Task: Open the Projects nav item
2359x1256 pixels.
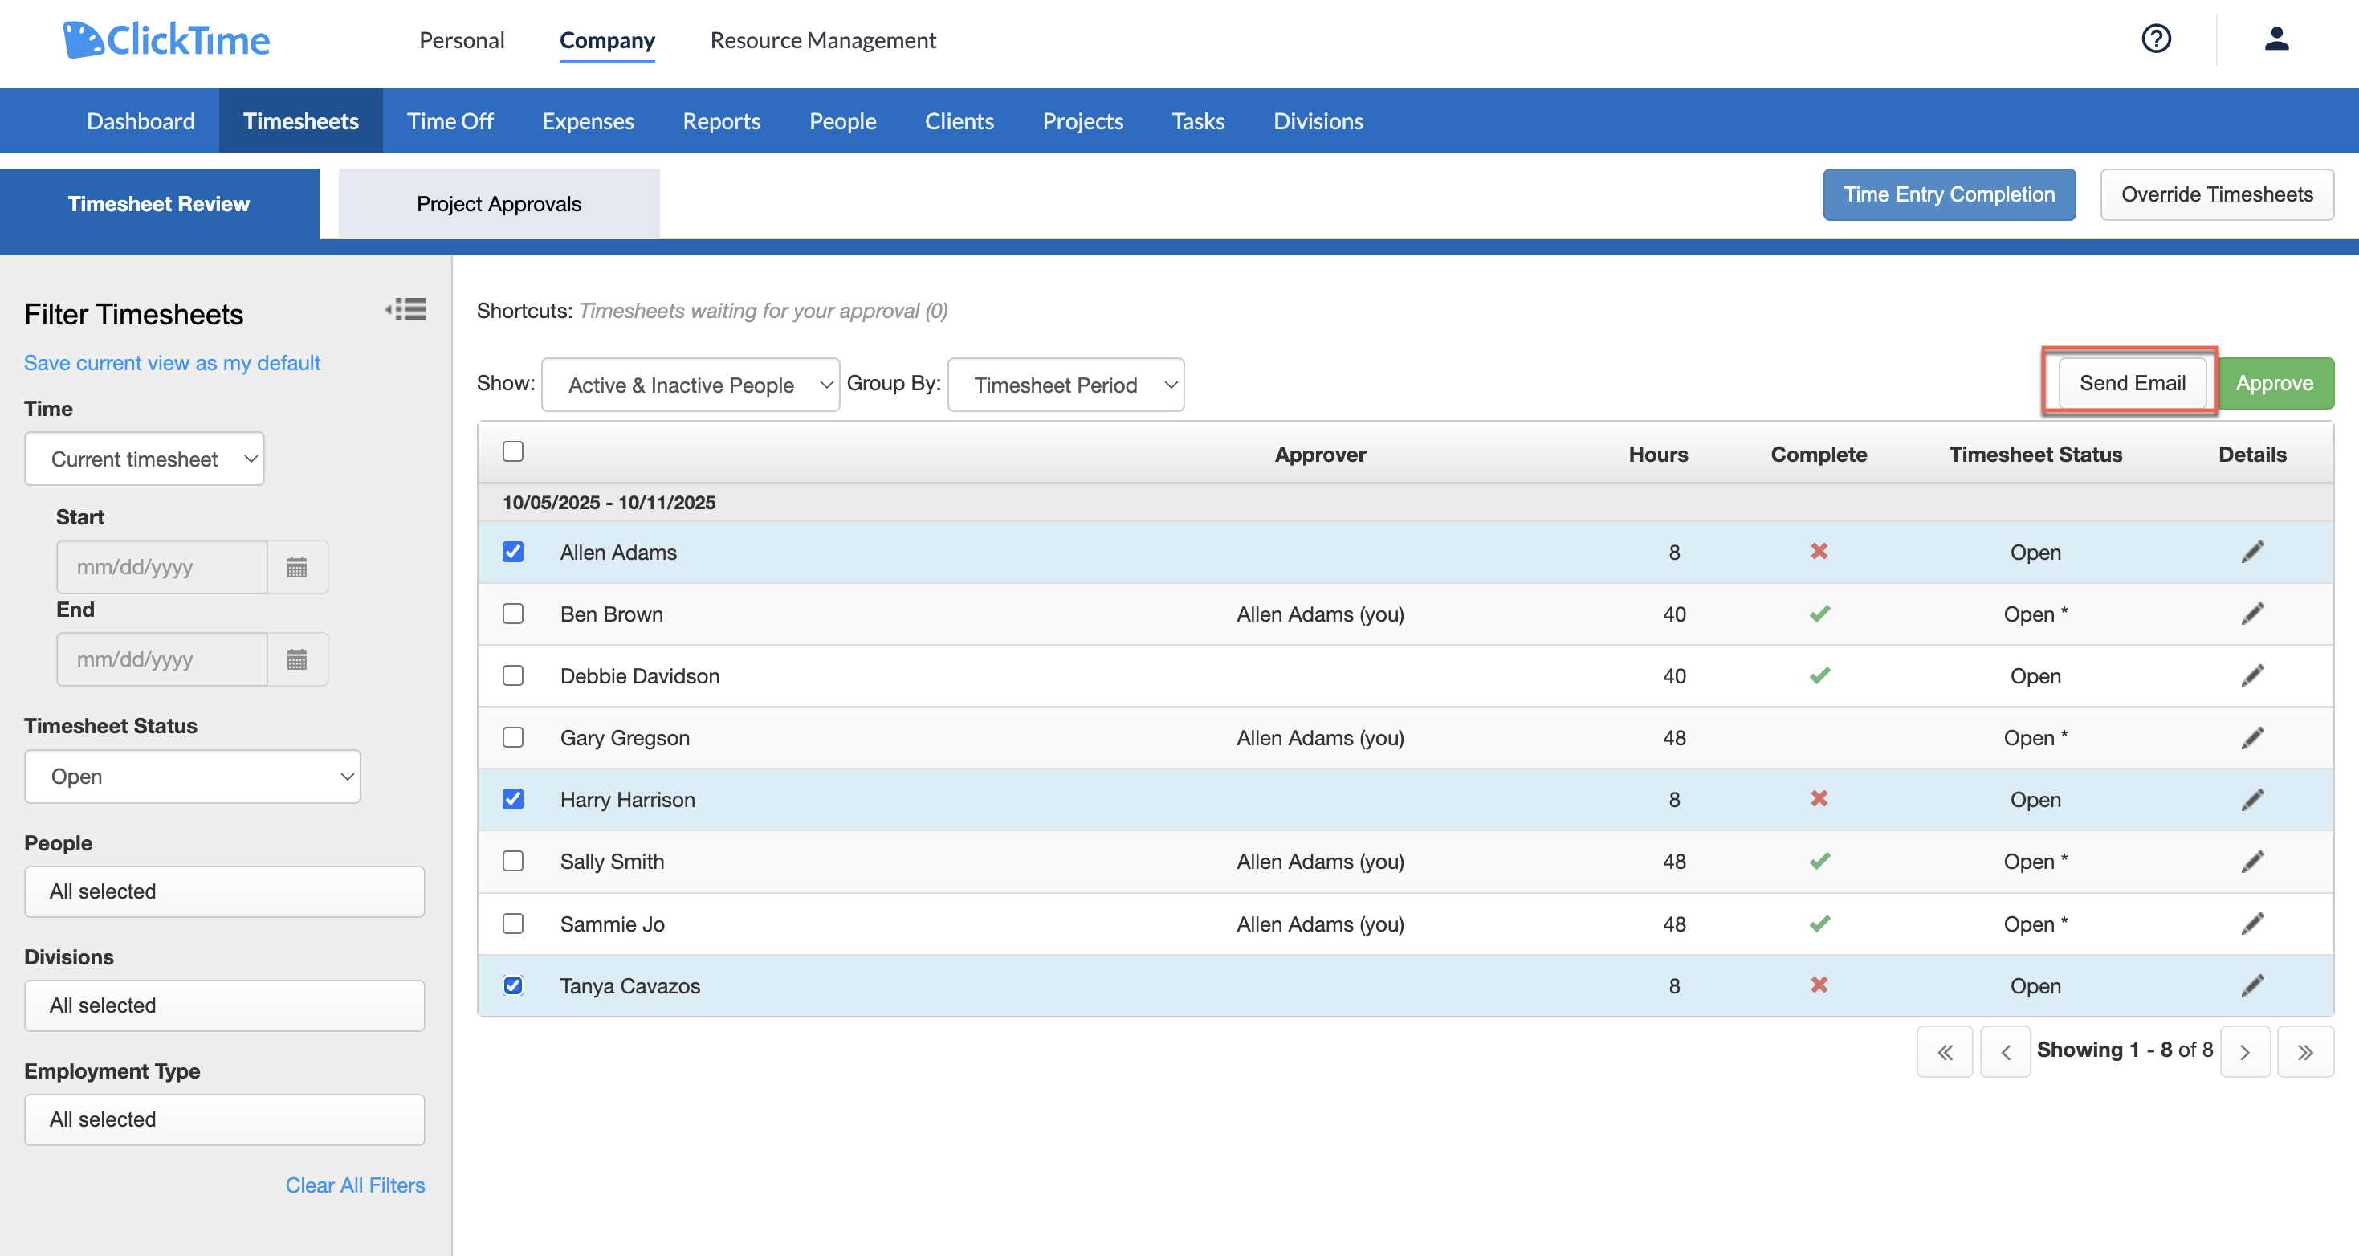Action: click(x=1082, y=121)
